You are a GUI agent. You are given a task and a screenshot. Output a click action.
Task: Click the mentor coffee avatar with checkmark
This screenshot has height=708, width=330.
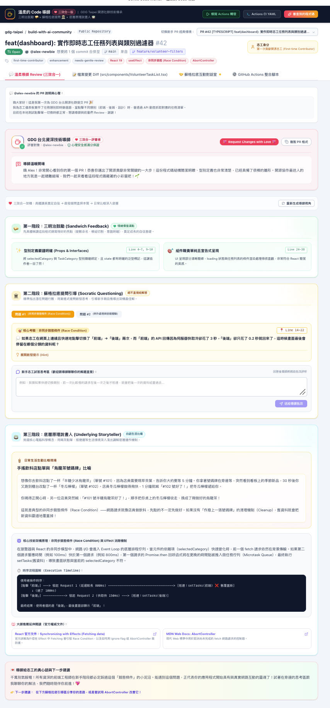[x=18, y=142]
